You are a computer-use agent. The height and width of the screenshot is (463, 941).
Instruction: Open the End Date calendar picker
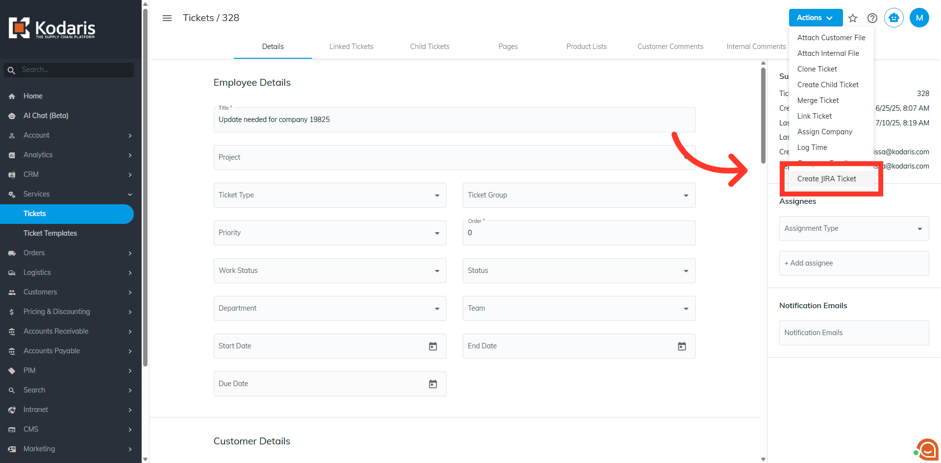[682, 346]
